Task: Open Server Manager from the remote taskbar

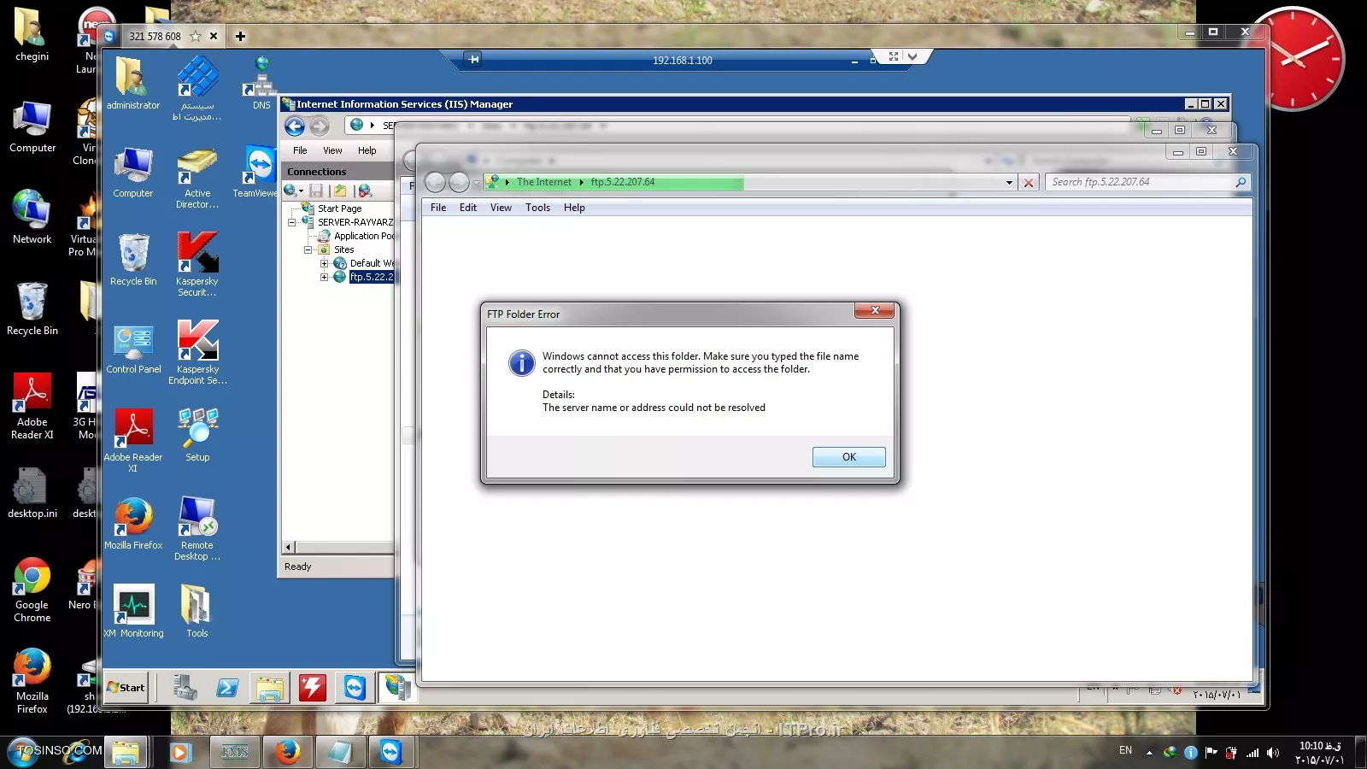Action: pos(185,687)
